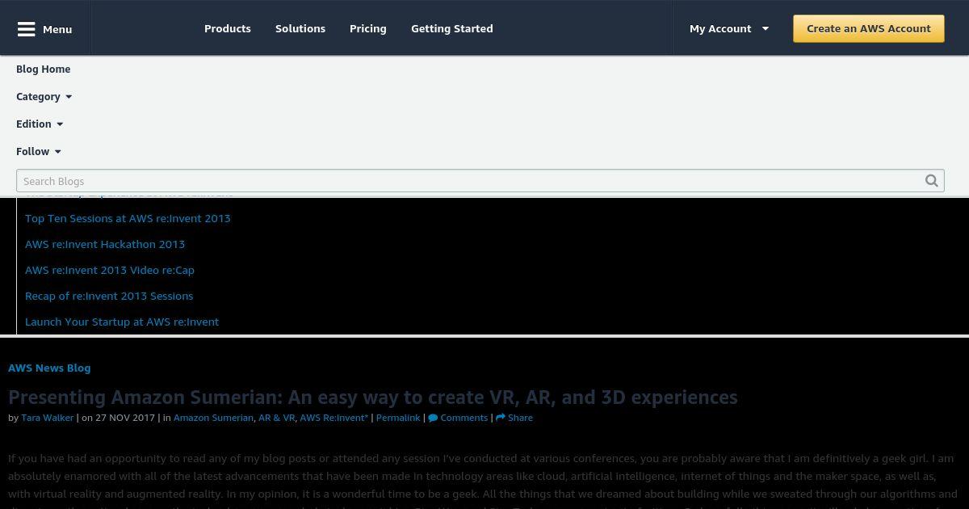969x509 pixels.
Task: Open the Amazon Sumerian category link
Action: pos(213,418)
